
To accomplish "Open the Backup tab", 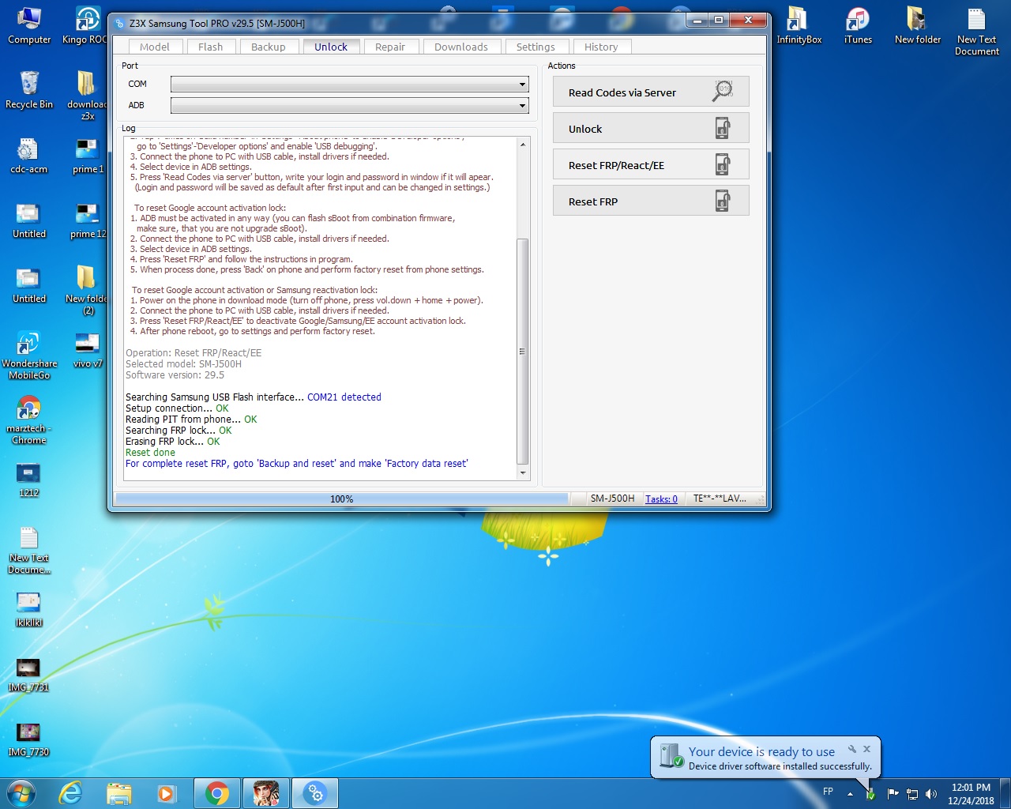I will [269, 47].
